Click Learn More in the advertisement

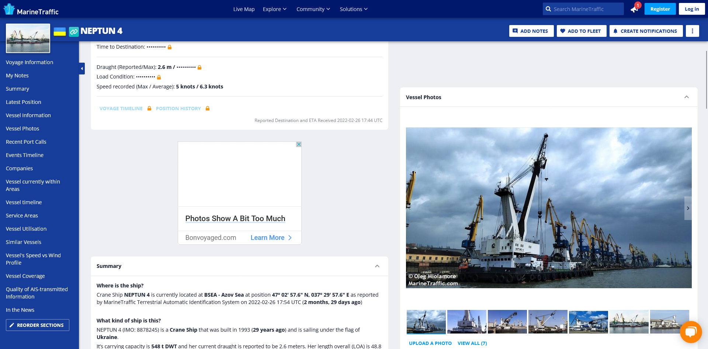271,238
